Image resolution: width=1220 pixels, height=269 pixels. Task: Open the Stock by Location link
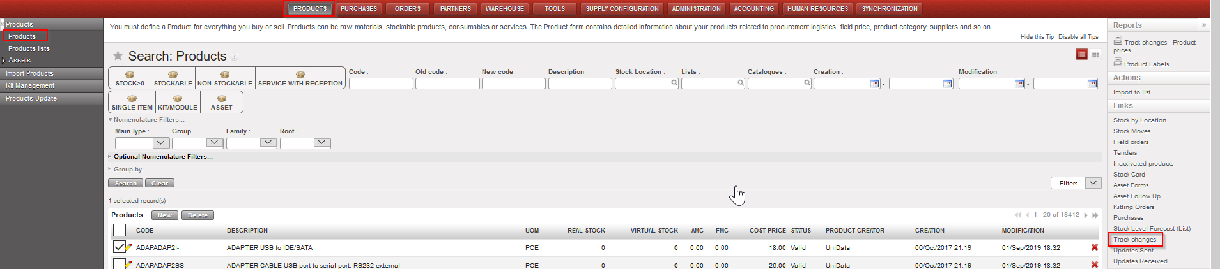(1139, 120)
